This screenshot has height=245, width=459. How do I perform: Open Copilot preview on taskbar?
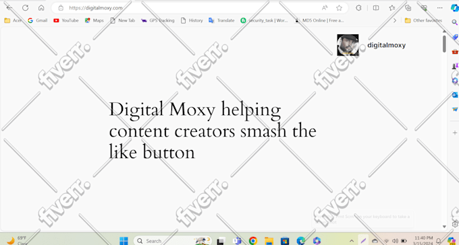[x=452, y=241]
